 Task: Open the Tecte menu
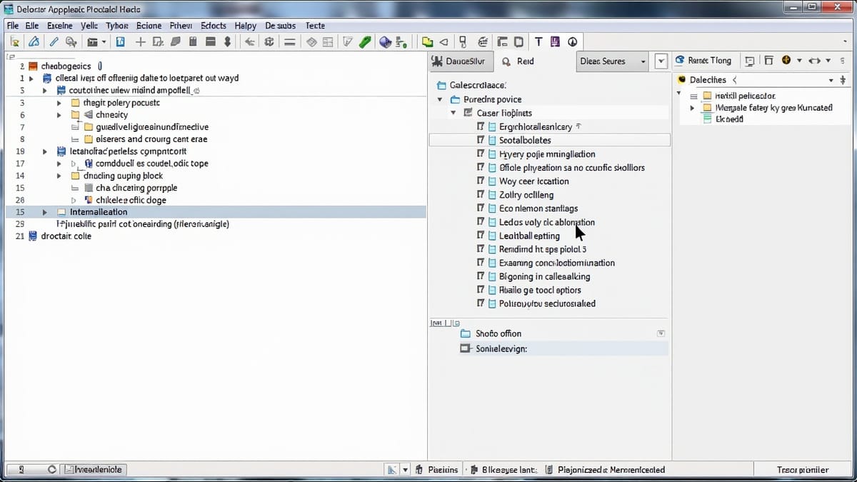[x=315, y=25]
